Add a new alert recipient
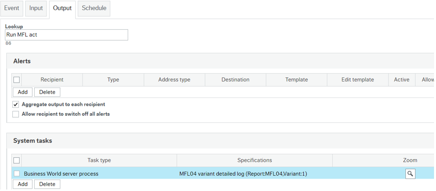Image resolution: width=436 pixels, height=191 pixels. (x=23, y=92)
